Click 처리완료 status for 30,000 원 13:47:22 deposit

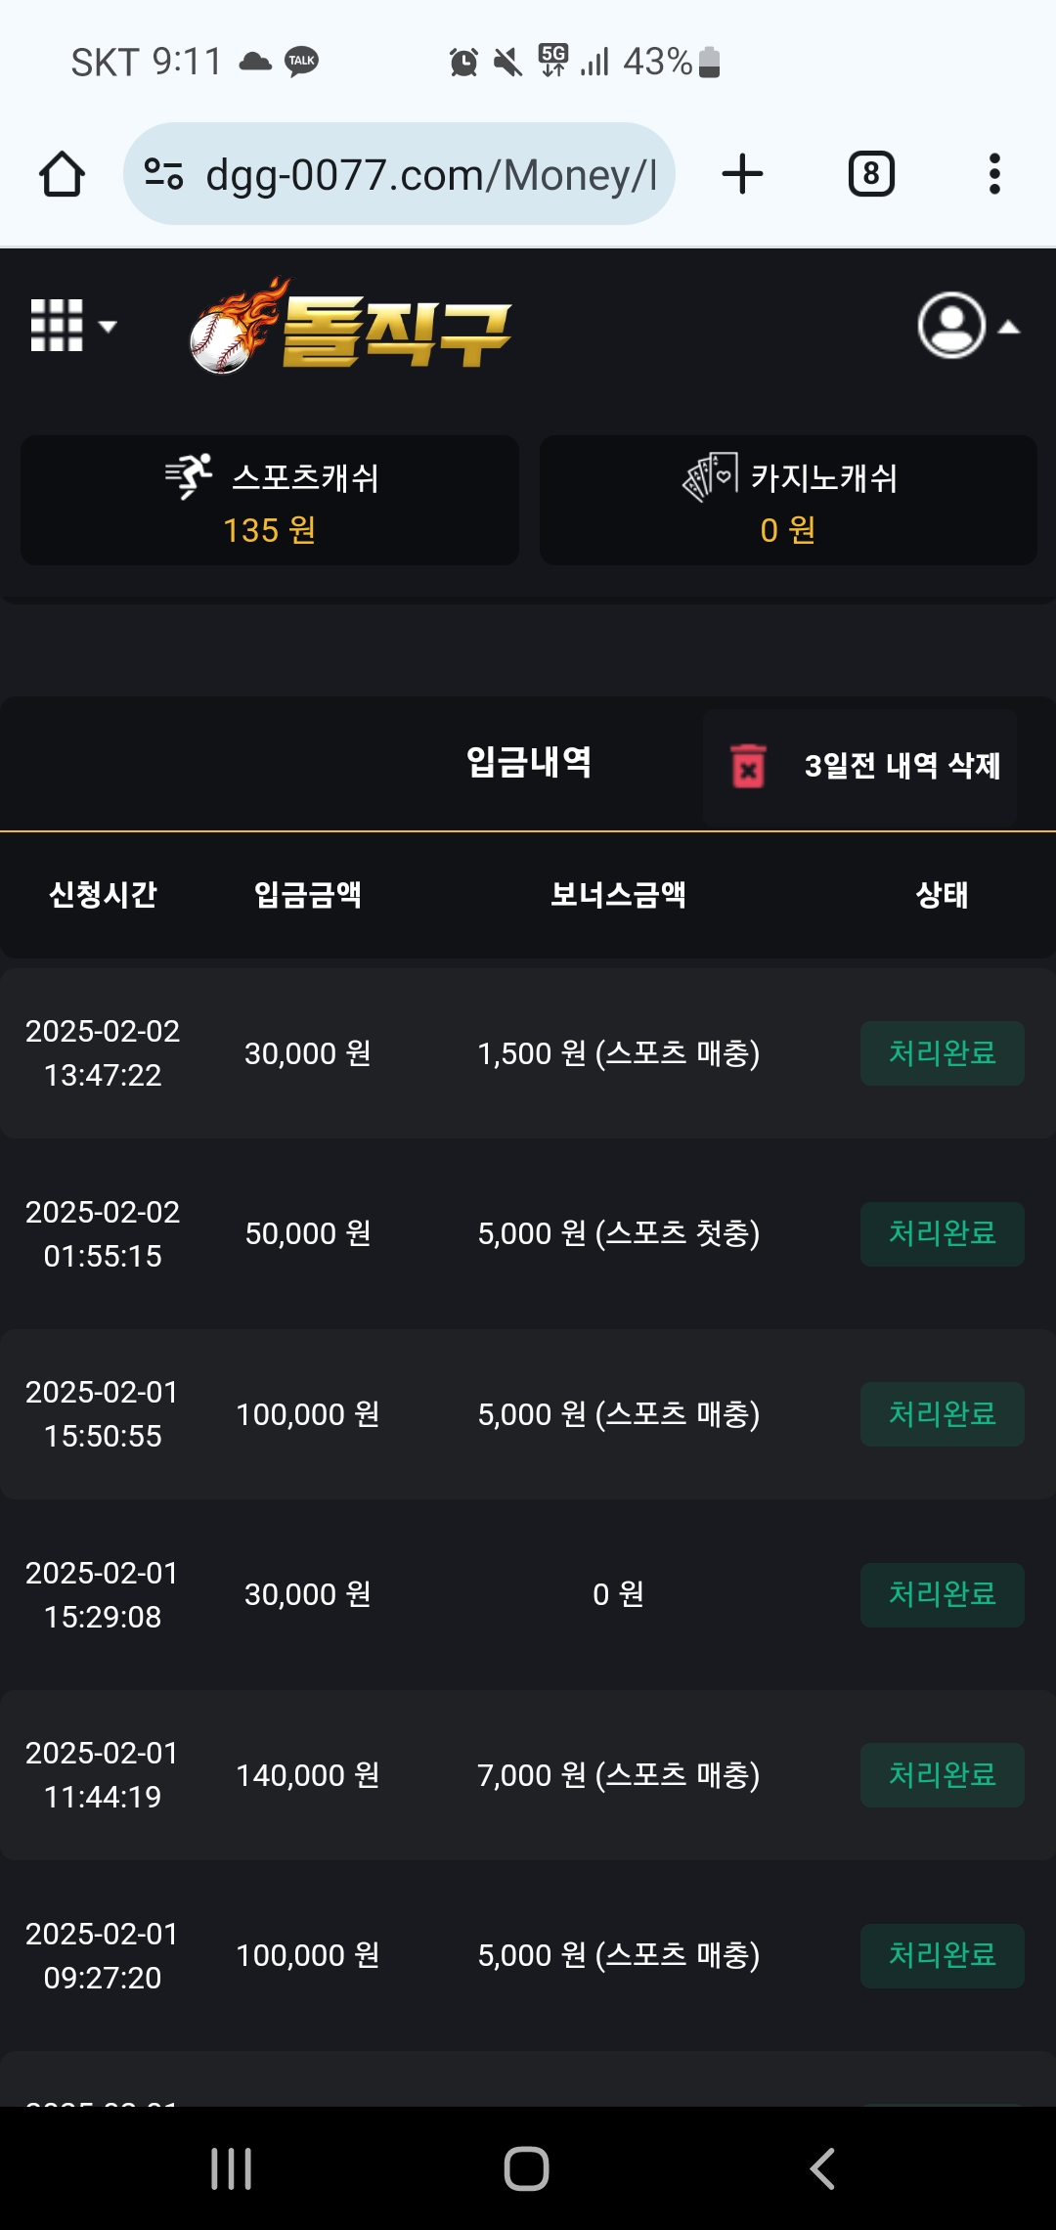pyautogui.click(x=943, y=1053)
